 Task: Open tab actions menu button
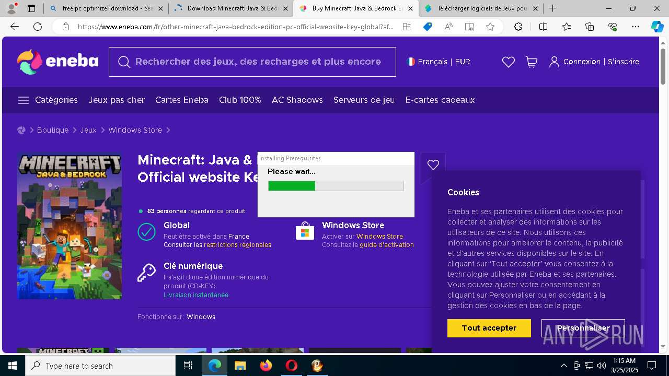click(x=31, y=8)
